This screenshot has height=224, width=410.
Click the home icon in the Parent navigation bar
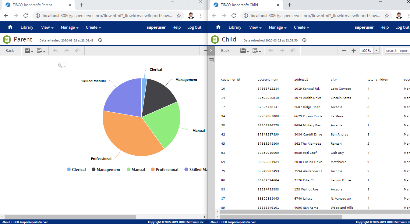tap(10, 27)
